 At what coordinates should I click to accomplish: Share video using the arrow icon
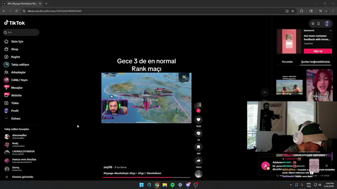point(199,161)
